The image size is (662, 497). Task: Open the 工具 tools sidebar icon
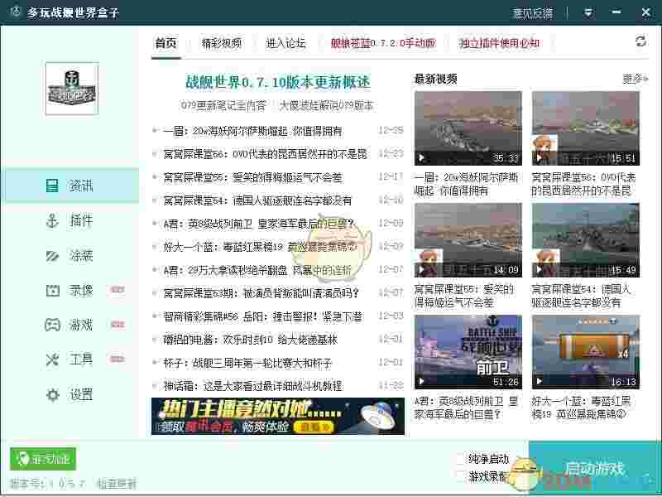point(51,359)
